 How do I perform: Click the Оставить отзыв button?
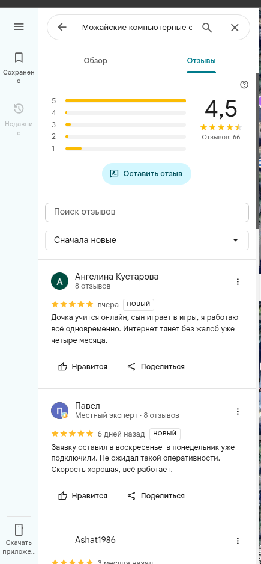click(x=146, y=174)
